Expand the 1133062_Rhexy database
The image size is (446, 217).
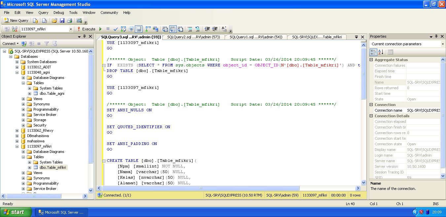click(17, 130)
